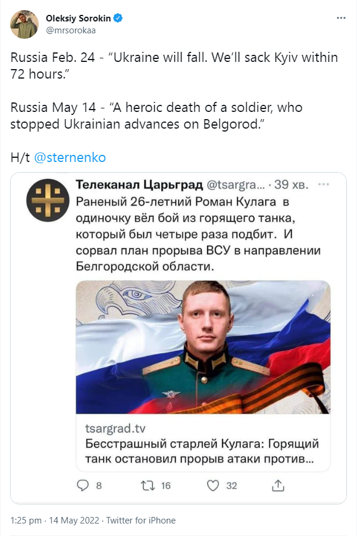Image resolution: width=357 pixels, height=536 pixels.
Task: Click the 39 хв. quoted tweet timestamp
Action: coord(292,185)
